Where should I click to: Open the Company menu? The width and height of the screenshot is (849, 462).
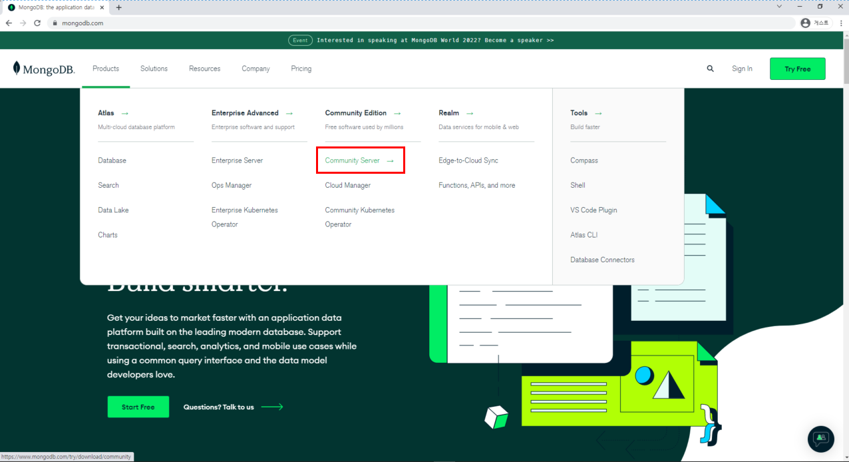(x=255, y=69)
